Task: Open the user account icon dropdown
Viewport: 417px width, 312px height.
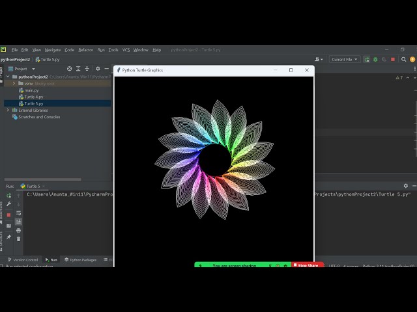Action: coord(319,59)
